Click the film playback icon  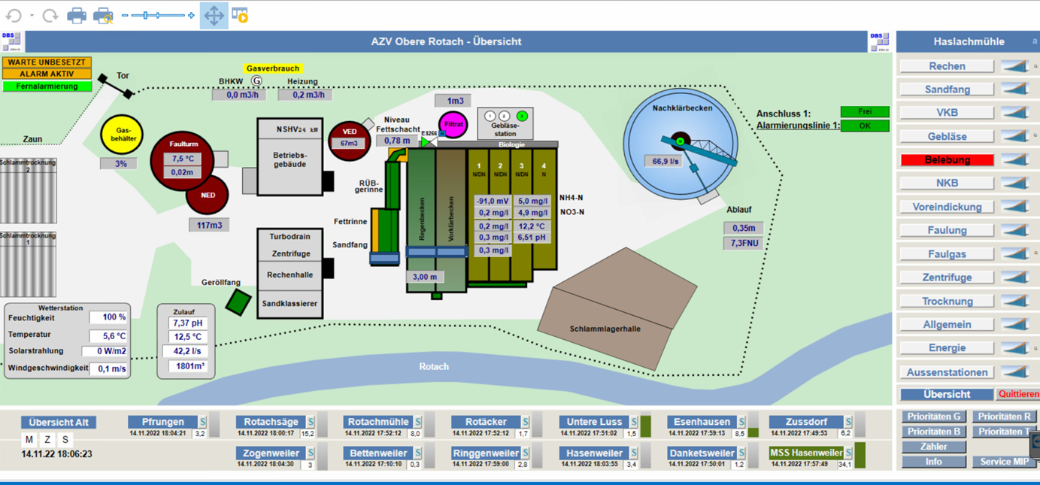pos(240,15)
